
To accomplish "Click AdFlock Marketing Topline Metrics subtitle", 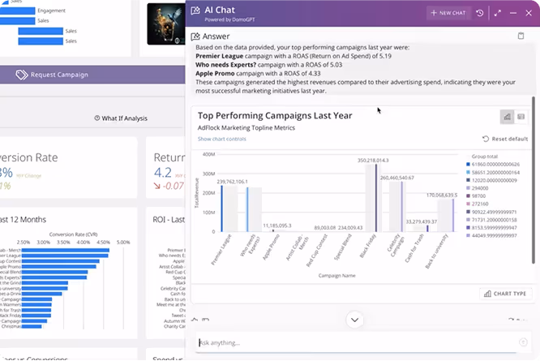I will (246, 128).
